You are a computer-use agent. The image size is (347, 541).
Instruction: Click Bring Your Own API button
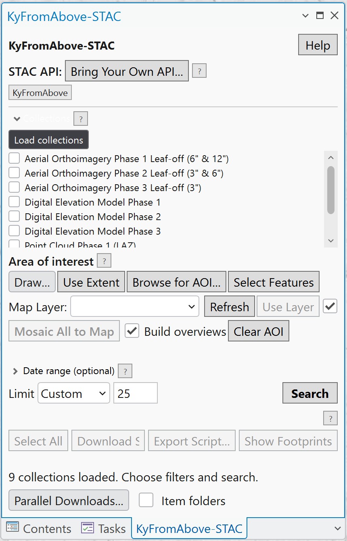pos(127,71)
